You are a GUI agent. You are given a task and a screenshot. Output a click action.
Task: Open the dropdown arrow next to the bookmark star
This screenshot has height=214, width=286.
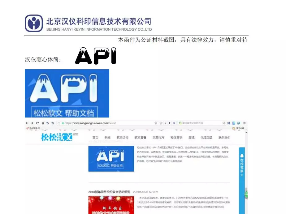tap(165, 123)
